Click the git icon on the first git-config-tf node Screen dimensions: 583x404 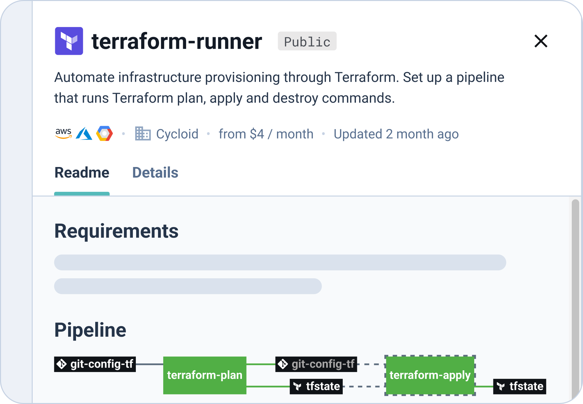coord(62,364)
